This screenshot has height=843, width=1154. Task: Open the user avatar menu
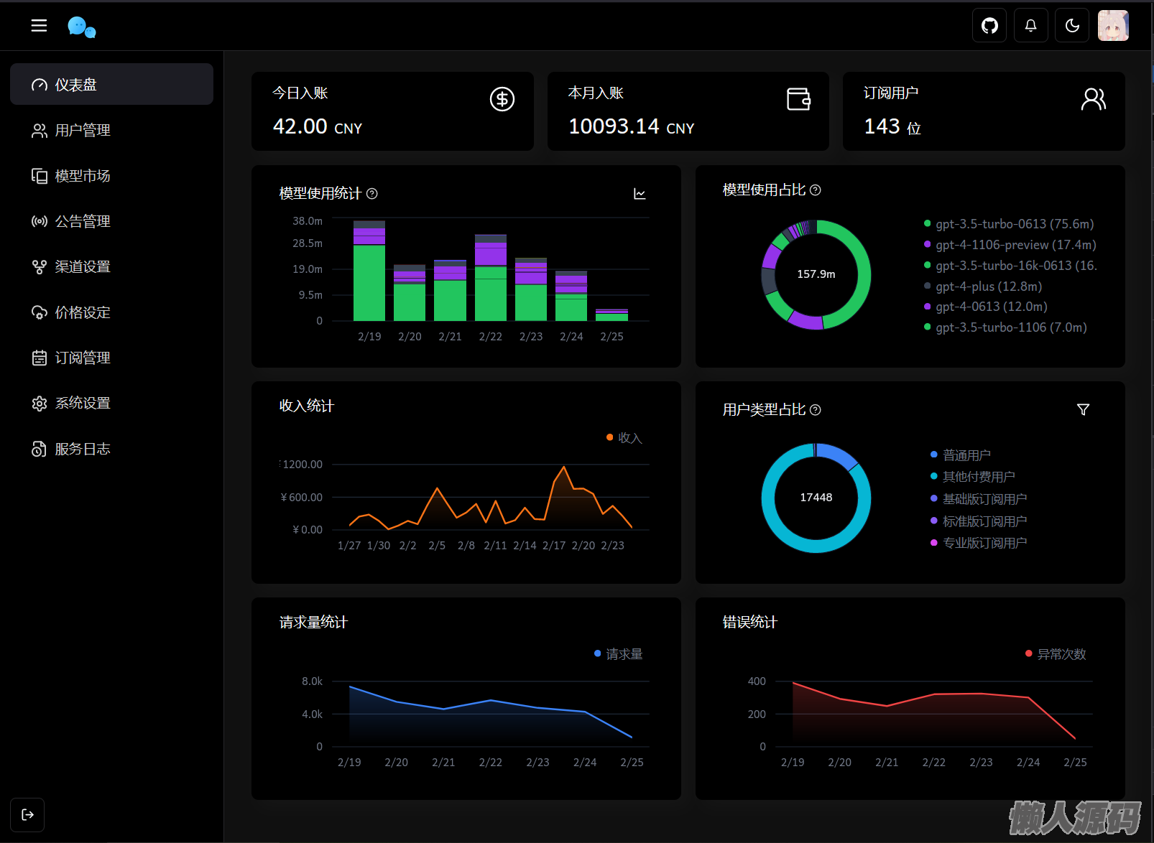tap(1113, 26)
